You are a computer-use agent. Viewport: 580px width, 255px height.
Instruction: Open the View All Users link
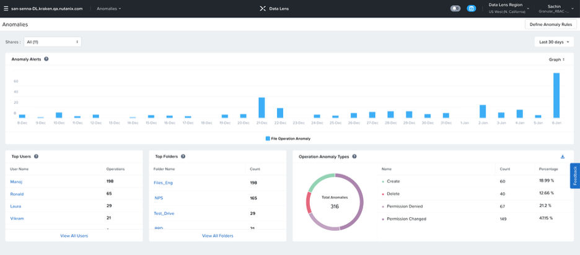74,236
